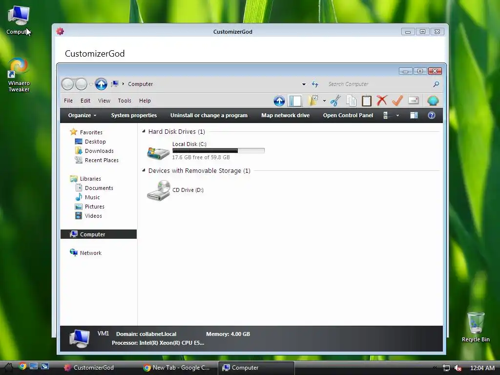
Task: Select Computer in navigation pane
Action: (x=99, y=234)
